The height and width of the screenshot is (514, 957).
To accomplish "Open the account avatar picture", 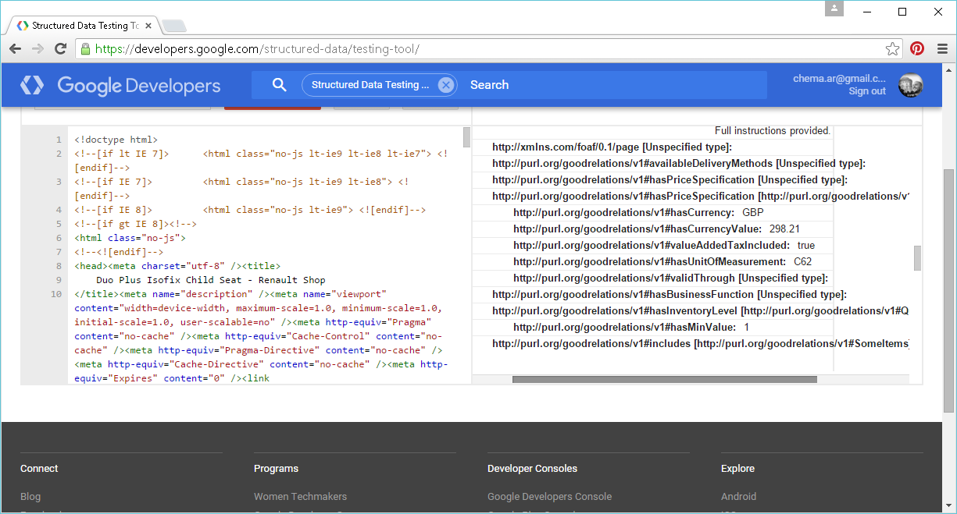I will 910,85.
